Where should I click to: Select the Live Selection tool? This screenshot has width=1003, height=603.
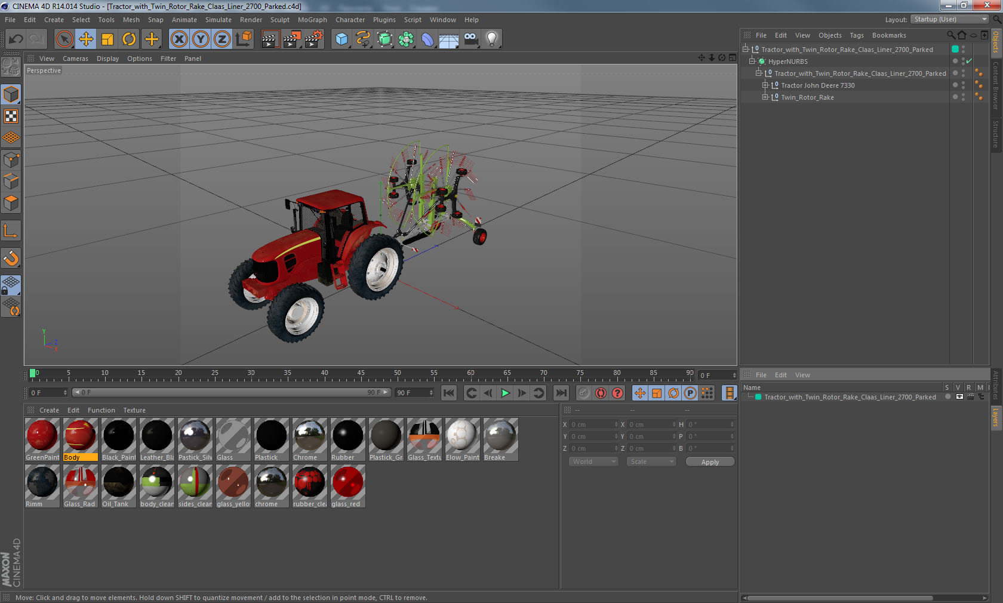point(64,39)
